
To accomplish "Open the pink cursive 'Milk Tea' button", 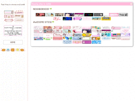I will coord(125,28).
